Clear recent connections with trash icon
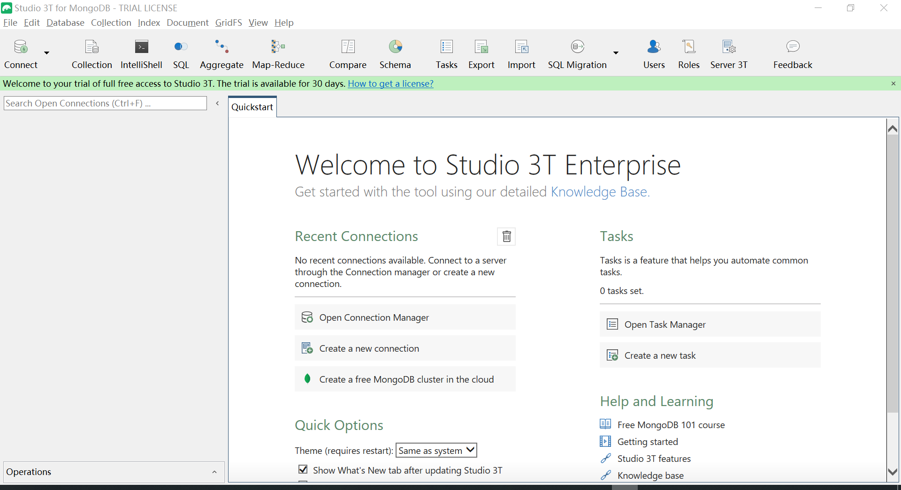Image resolution: width=901 pixels, height=490 pixels. [506, 236]
